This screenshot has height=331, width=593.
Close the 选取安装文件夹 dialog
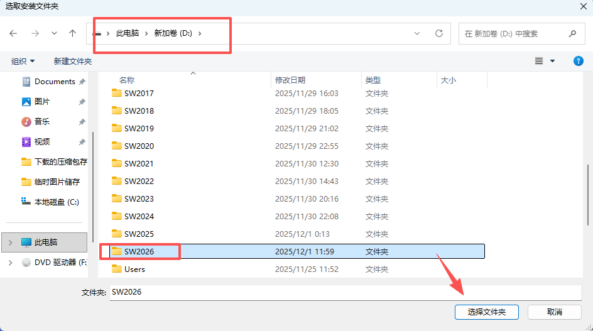coord(584,6)
